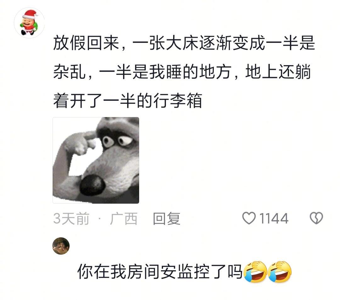Tap 回复 to reply to comment
The height and width of the screenshot is (300, 340).
(x=167, y=218)
